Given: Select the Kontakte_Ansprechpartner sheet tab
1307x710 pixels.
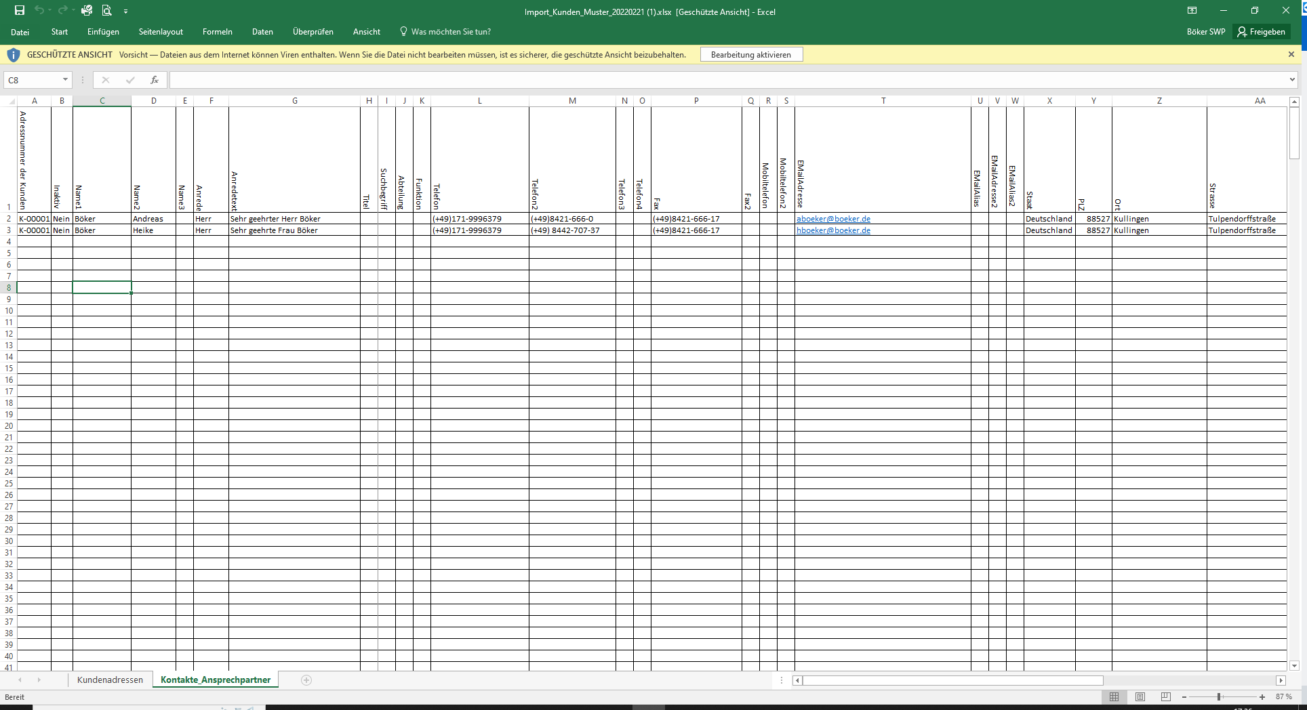Looking at the screenshot, I should [216, 680].
